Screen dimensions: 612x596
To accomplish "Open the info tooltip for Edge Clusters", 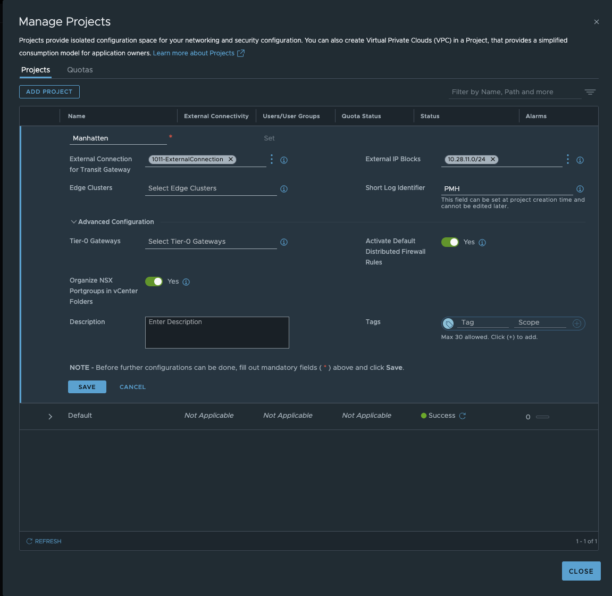I will pyautogui.click(x=284, y=189).
